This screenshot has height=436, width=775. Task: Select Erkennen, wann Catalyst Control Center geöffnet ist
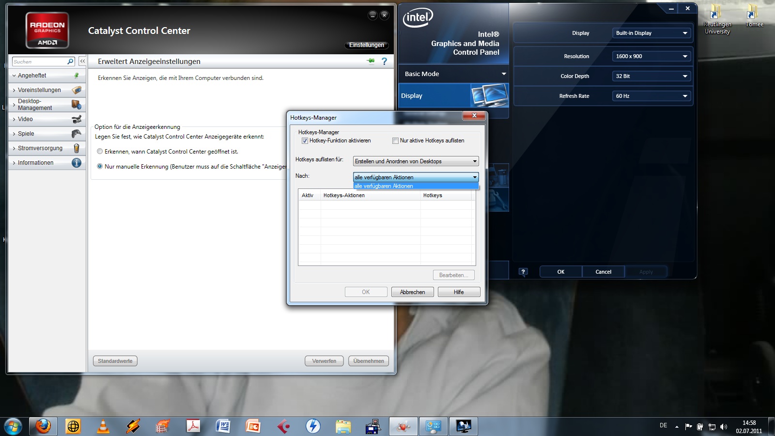click(x=100, y=152)
